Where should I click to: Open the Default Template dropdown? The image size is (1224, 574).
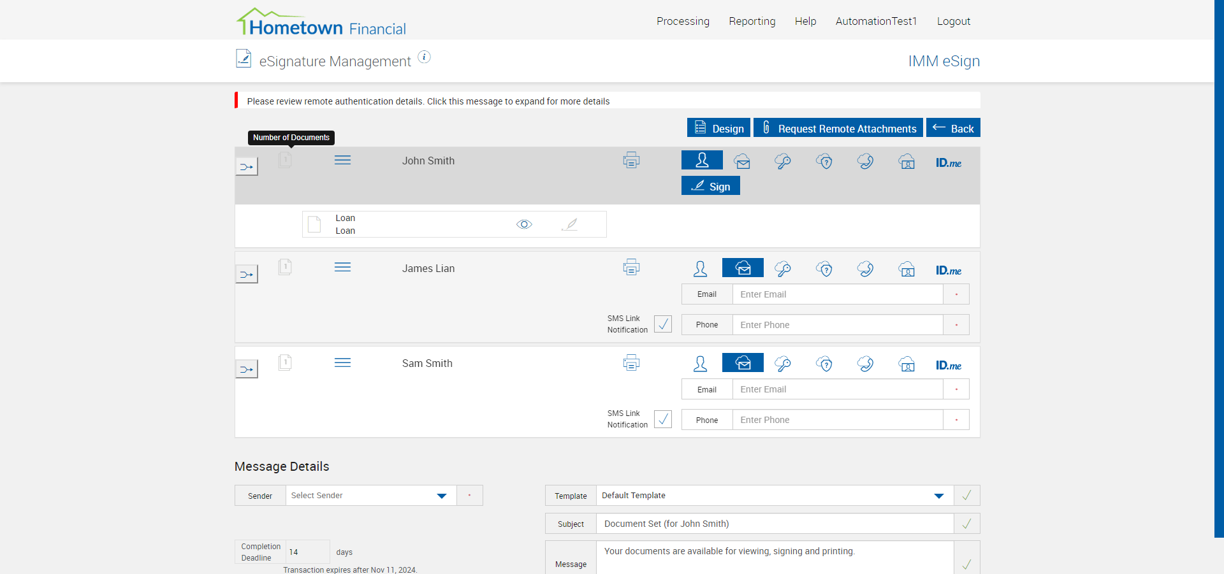[x=775, y=496]
